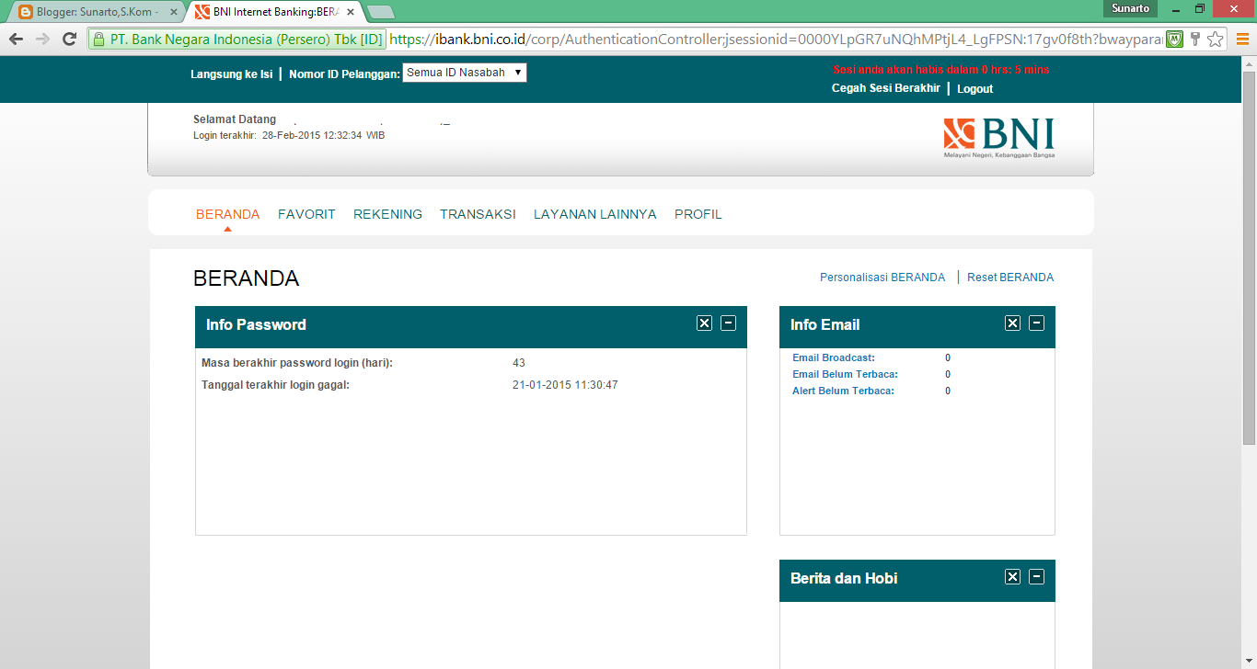
Task: Open the BERANDA menu
Action: coord(228,214)
